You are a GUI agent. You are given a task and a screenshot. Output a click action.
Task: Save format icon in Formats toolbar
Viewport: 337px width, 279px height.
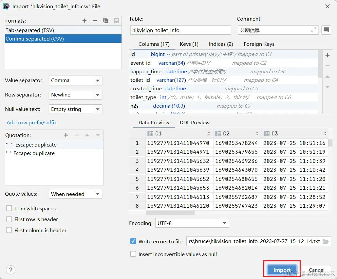(x=116, y=21)
